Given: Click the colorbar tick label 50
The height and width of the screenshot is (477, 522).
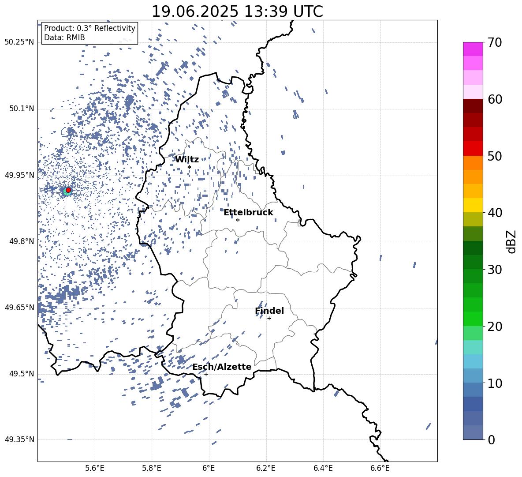Looking at the screenshot, I should [495, 156].
